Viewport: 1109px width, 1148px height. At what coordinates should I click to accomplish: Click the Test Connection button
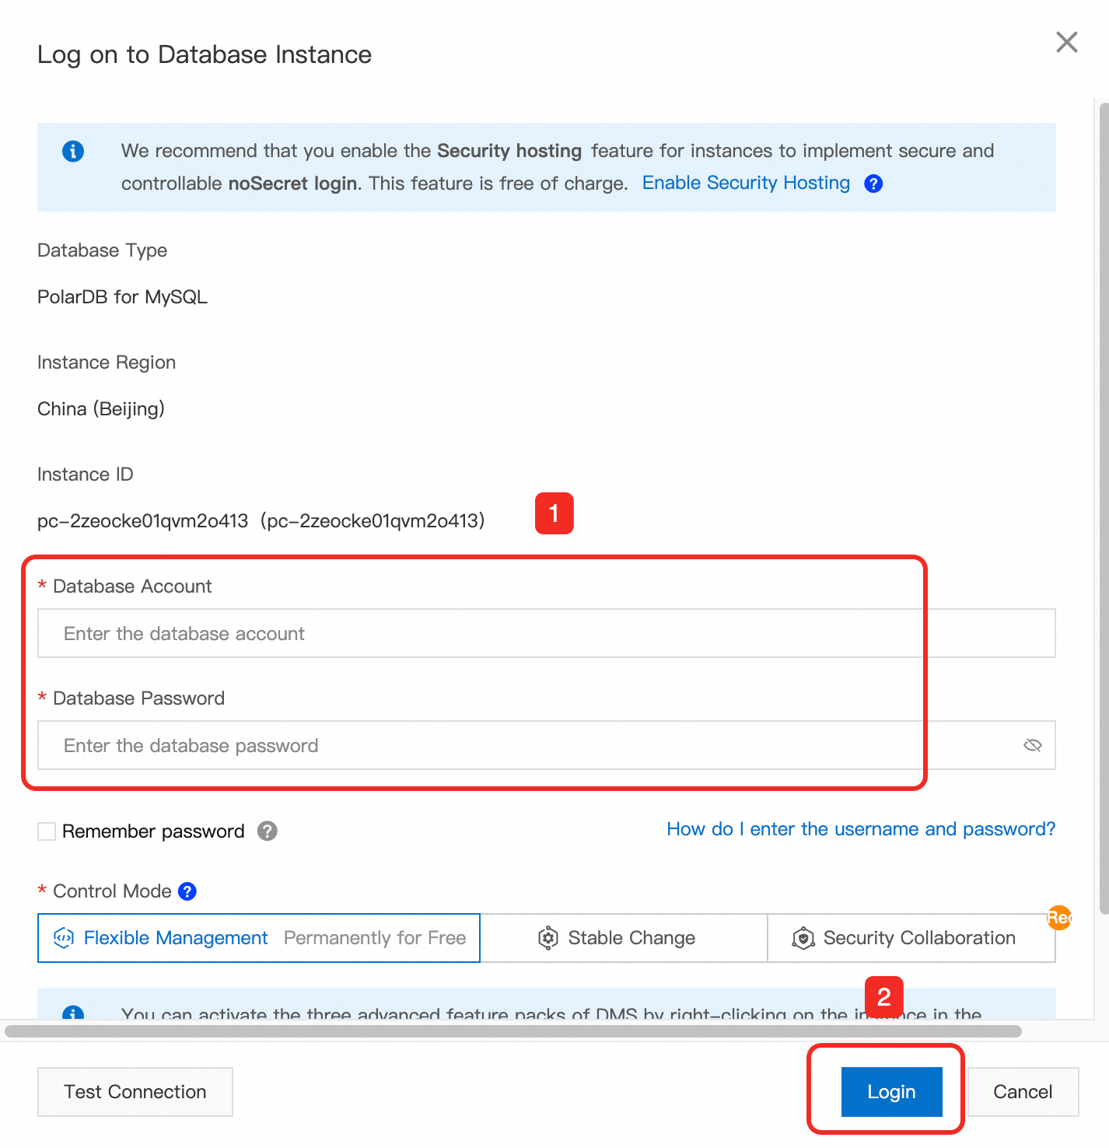(135, 1092)
